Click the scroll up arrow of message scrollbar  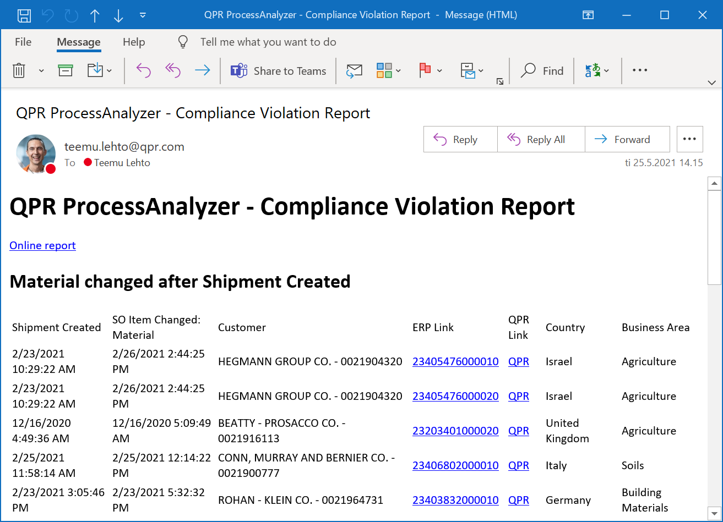[x=714, y=184]
